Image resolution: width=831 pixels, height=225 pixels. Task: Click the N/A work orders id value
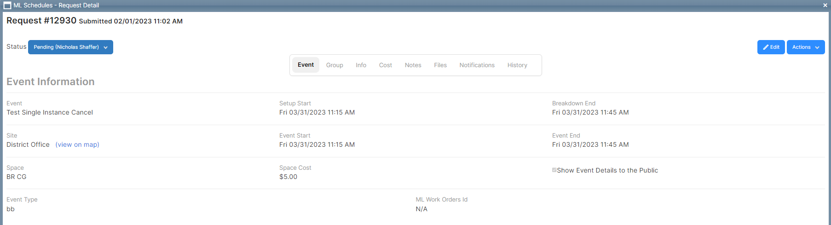point(421,209)
